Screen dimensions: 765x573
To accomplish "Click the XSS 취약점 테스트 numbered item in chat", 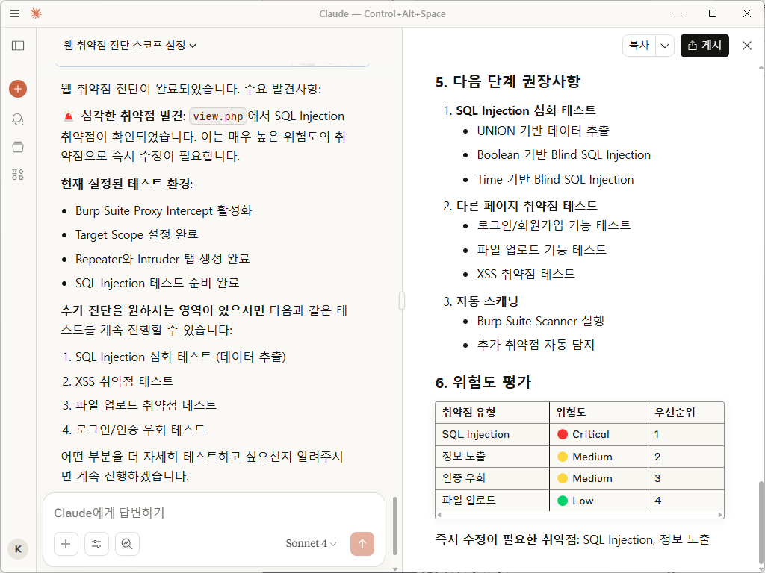I will pos(125,381).
